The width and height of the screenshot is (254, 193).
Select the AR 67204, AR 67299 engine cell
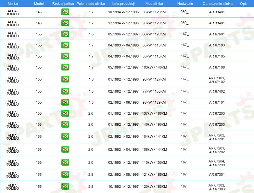(217, 163)
